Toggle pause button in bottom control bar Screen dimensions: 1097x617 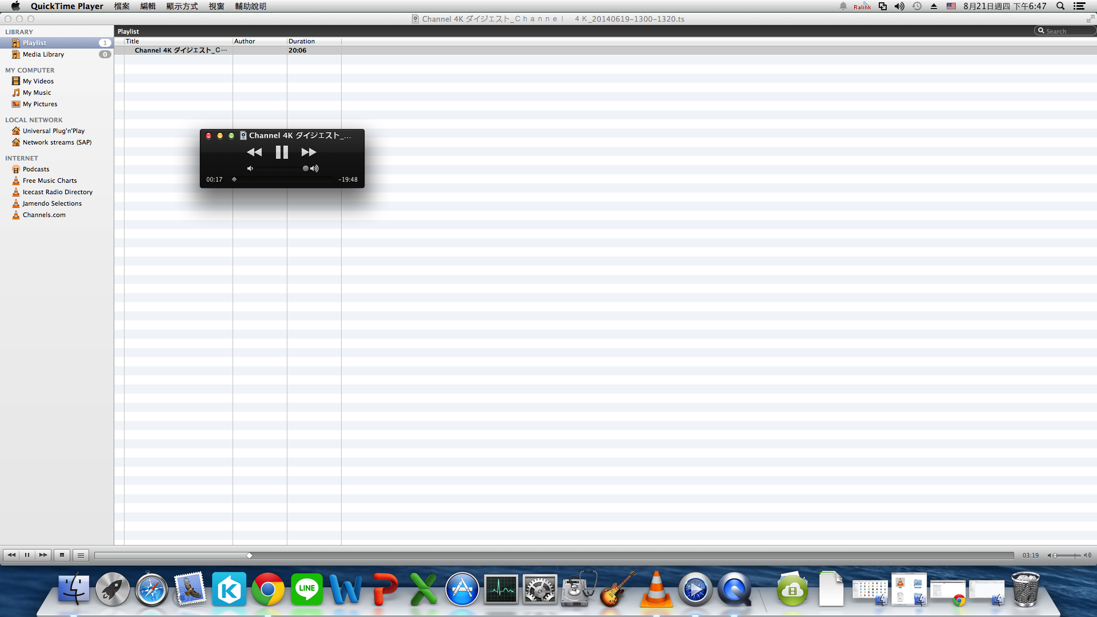[x=27, y=555]
